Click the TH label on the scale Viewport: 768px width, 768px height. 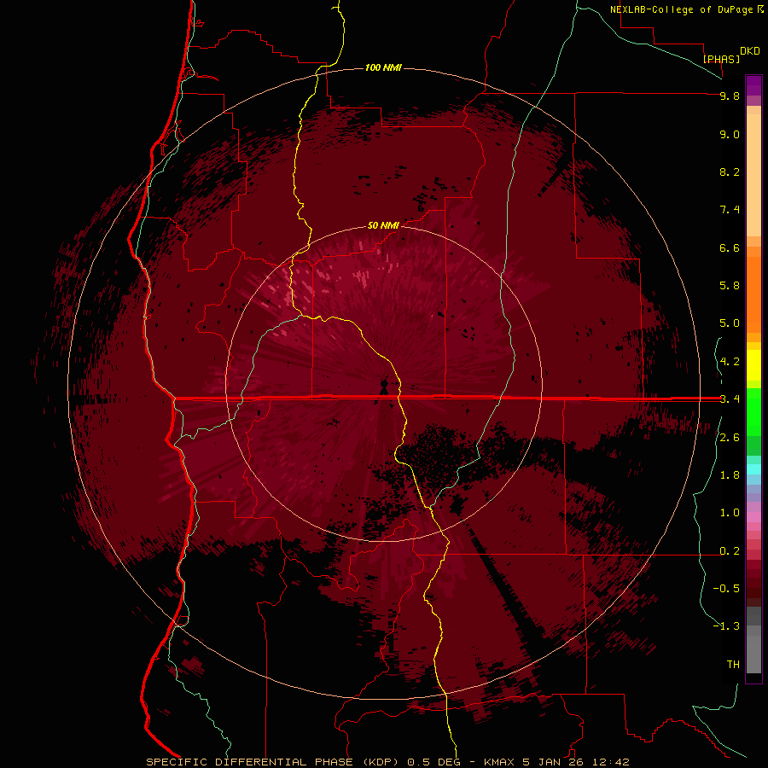[733, 665]
